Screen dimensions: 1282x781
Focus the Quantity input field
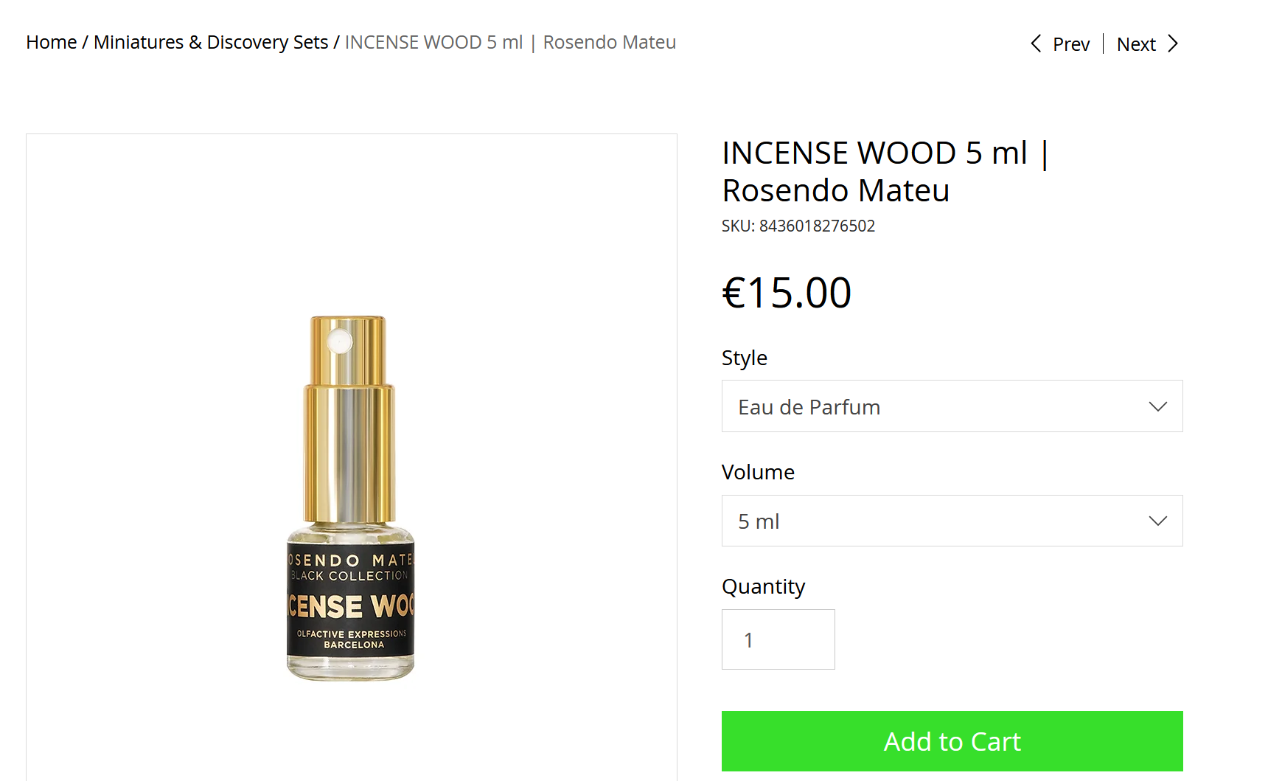coord(778,639)
